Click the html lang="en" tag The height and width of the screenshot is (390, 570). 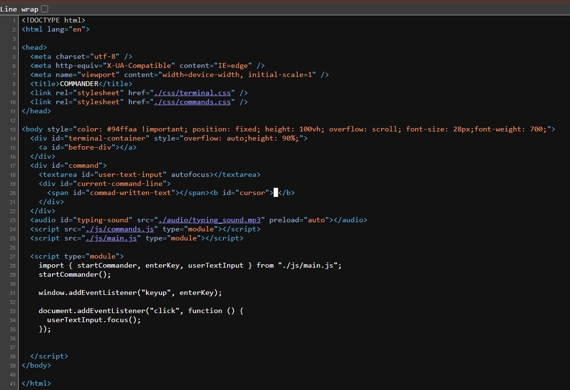coord(55,29)
